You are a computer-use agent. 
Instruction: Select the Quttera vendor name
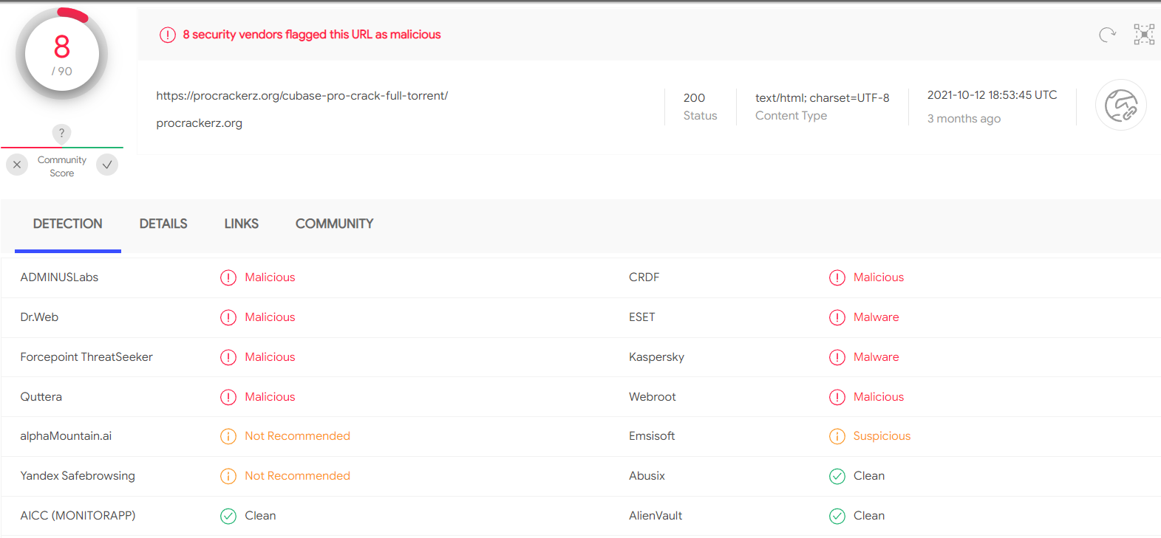point(41,397)
